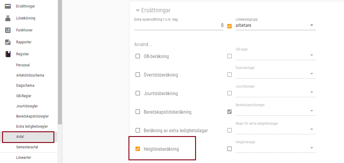Enable the OB-beräkning checkbox
The width and height of the screenshot is (344, 163).
138,56
